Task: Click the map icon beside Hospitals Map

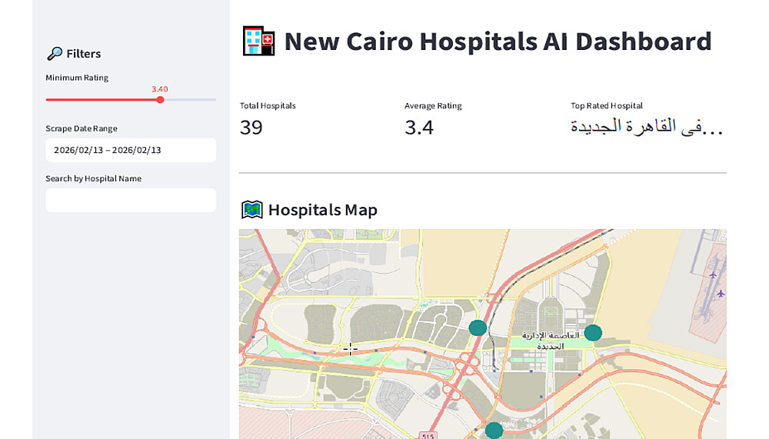Action: tap(252, 210)
